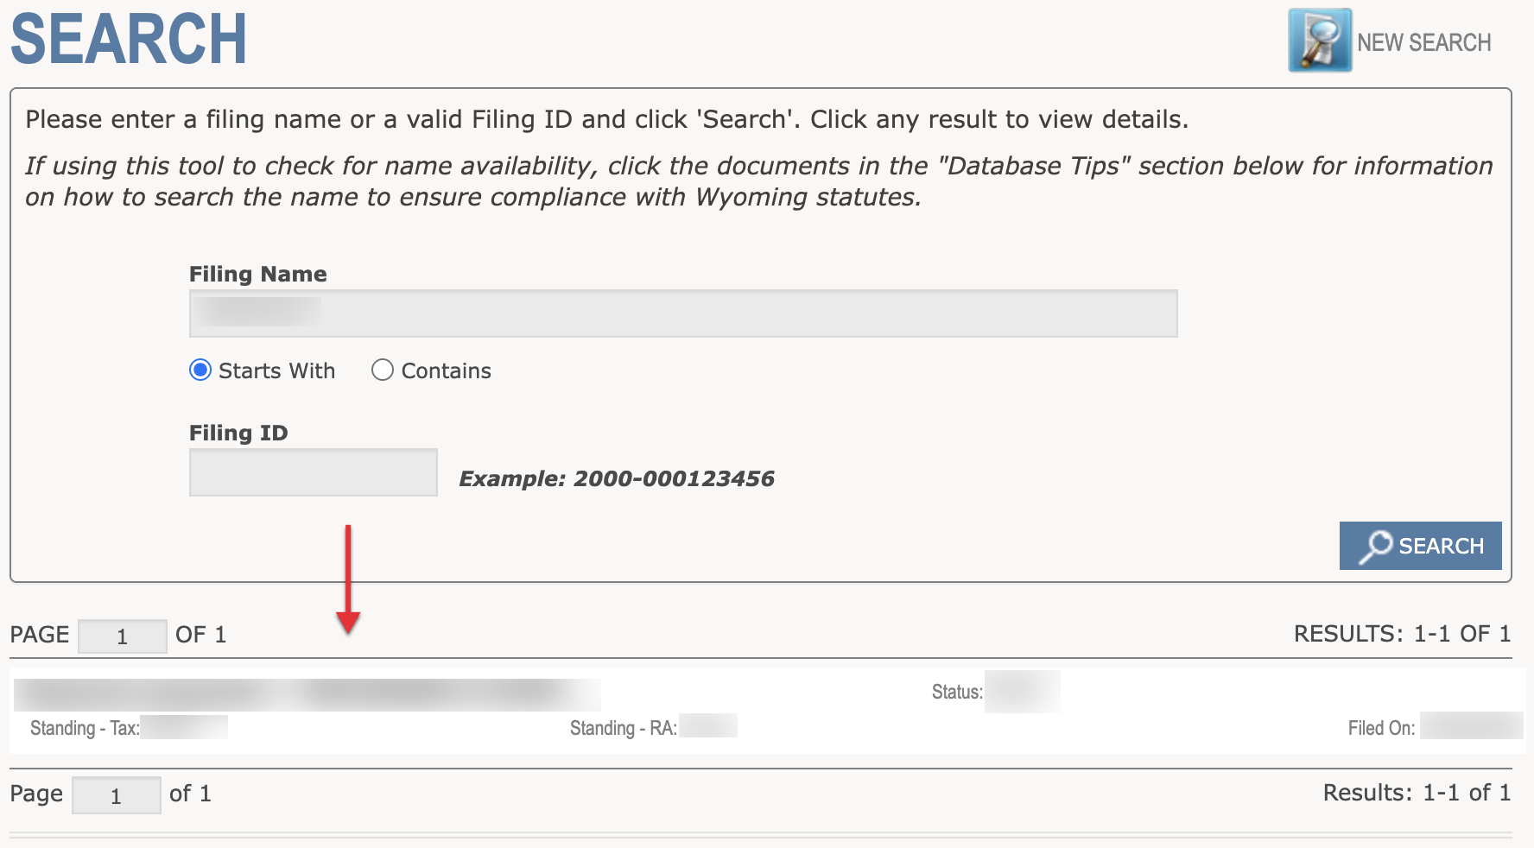Click the Standing - RA value in result

(707, 726)
